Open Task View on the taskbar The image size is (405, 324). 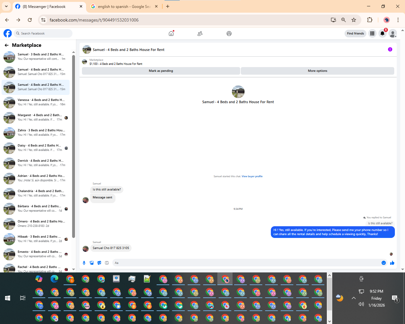(23, 298)
